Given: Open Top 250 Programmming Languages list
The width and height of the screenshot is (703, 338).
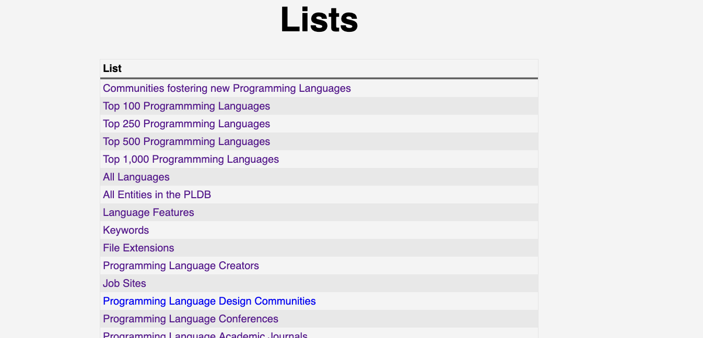Looking at the screenshot, I should point(186,124).
